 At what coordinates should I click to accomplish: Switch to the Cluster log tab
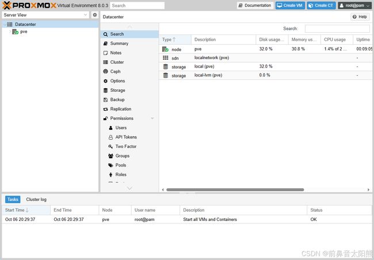(x=36, y=199)
